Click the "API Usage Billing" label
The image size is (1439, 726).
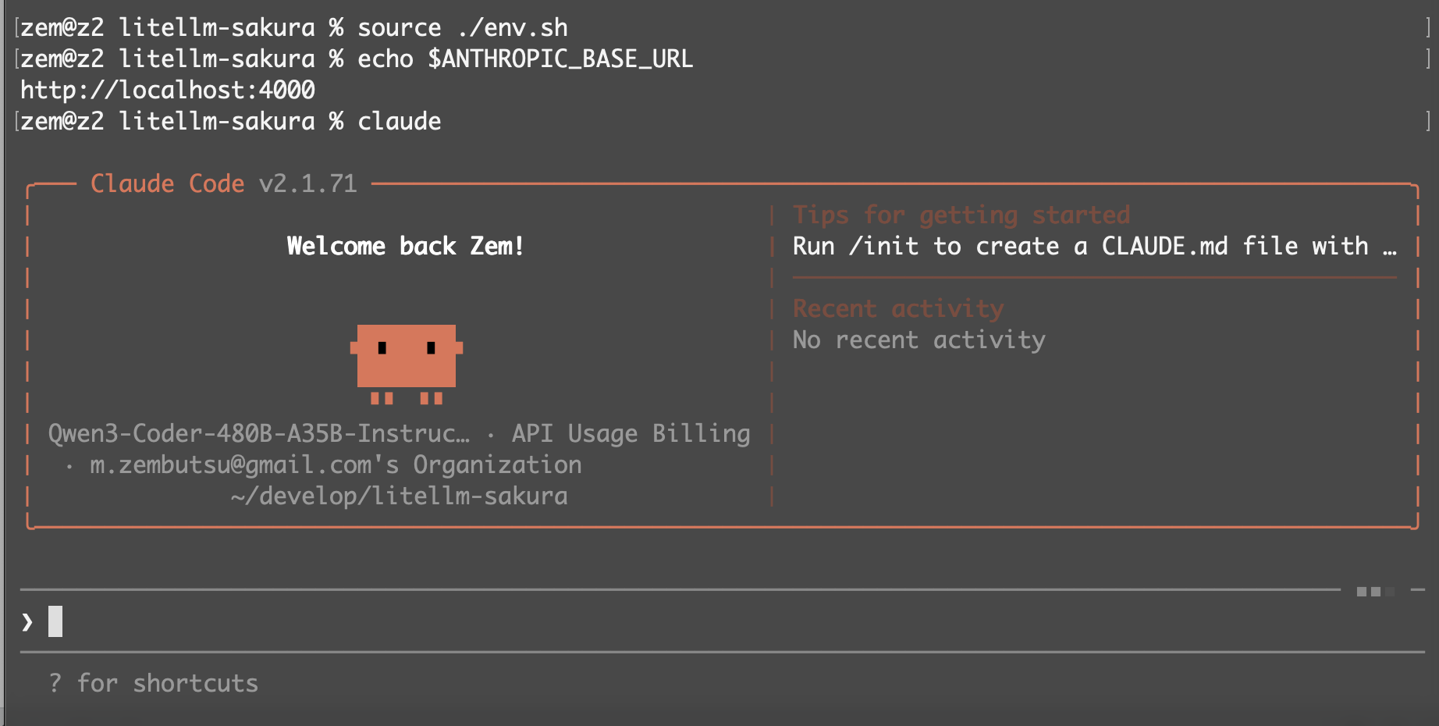click(x=631, y=434)
